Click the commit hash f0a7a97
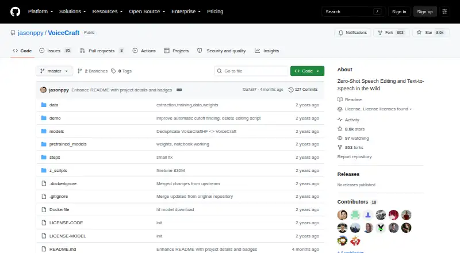This screenshot has height=253, width=460. (x=250, y=90)
